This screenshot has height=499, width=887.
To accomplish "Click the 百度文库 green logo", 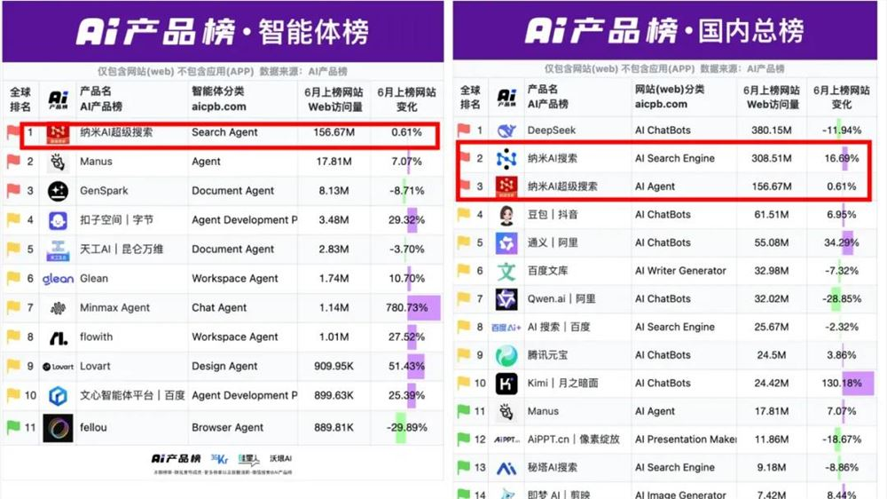I will pyautogui.click(x=506, y=272).
